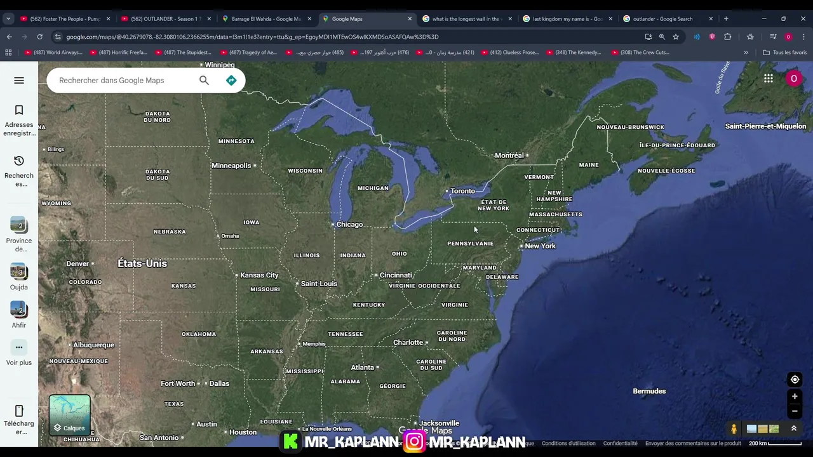Center map on my location
This screenshot has width=813, height=457.
pyautogui.click(x=795, y=380)
